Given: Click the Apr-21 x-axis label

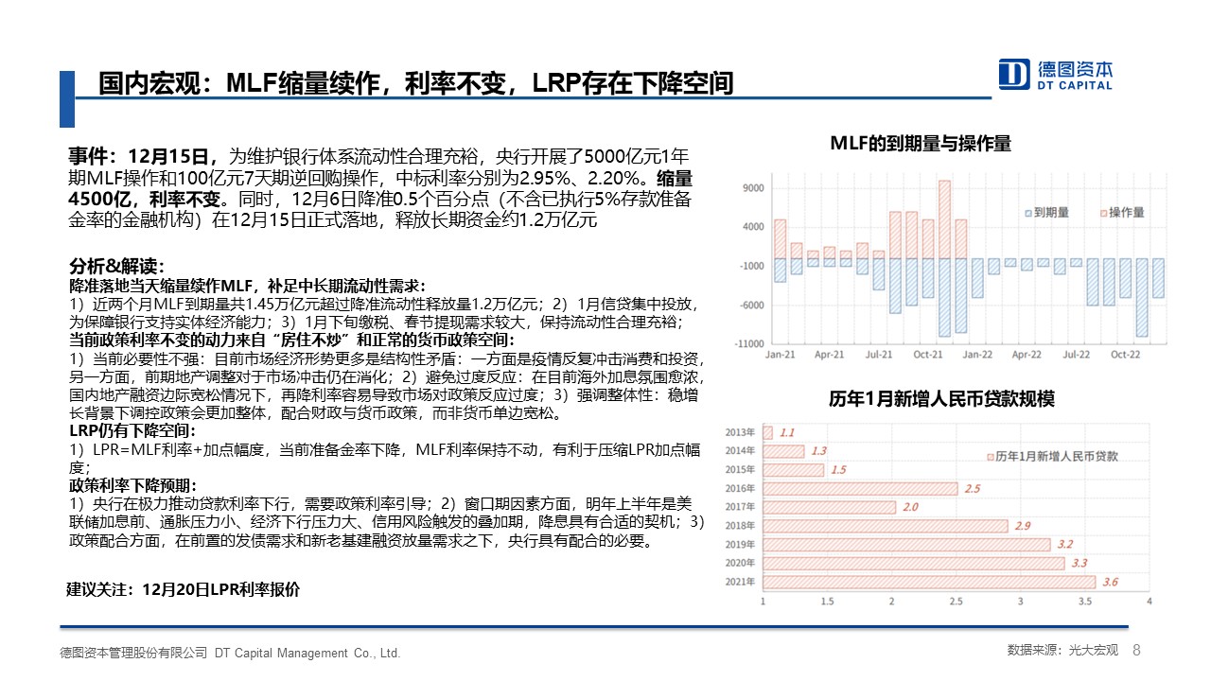Looking at the screenshot, I should [x=829, y=355].
